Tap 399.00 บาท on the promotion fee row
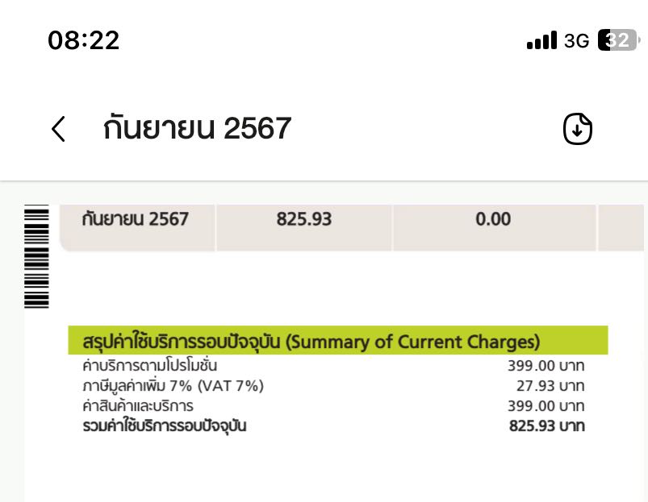648x502 pixels. coord(546,366)
